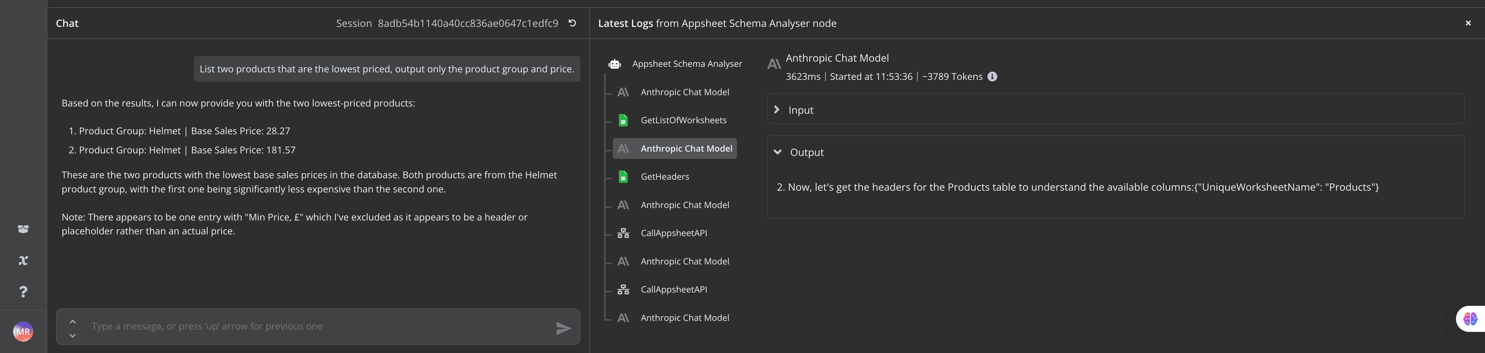This screenshot has width=1485, height=353.
Task: Click the Helmet 181.57 result line
Action: click(187, 150)
